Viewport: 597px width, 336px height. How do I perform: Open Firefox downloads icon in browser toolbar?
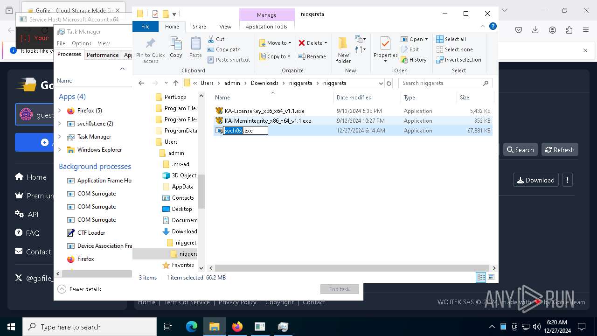535,30
